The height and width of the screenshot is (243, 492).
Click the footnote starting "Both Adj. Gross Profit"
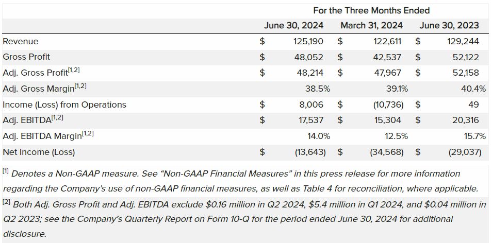pos(242,219)
